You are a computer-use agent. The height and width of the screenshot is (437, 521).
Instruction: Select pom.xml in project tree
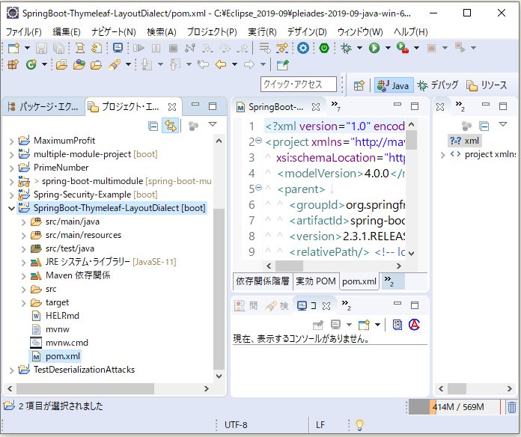click(63, 356)
